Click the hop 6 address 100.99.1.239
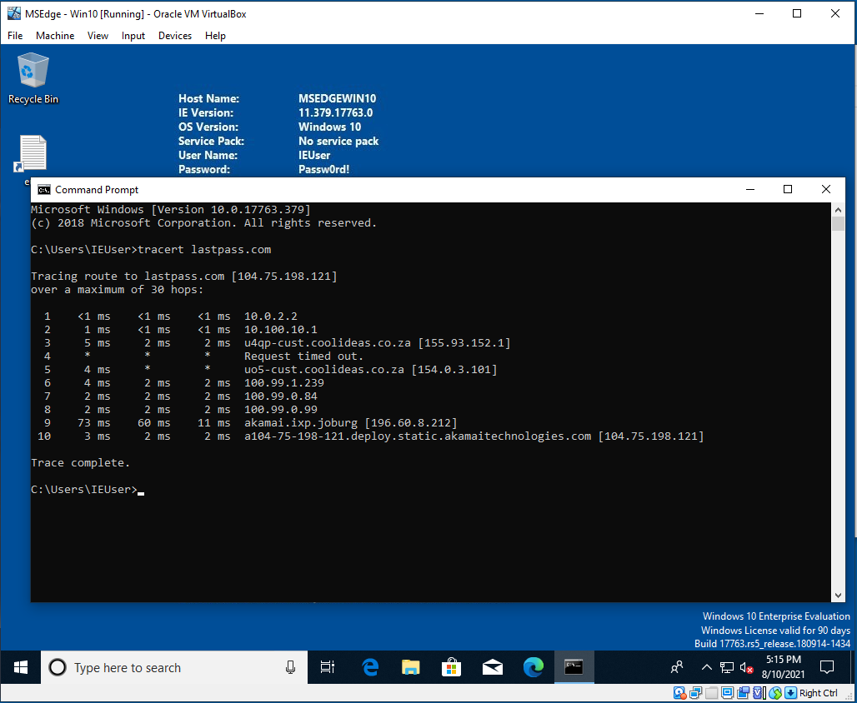This screenshot has height=703, width=857. coord(284,383)
